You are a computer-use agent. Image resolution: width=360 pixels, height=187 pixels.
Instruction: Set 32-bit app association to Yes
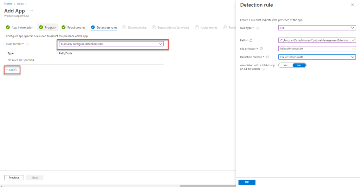(x=285, y=65)
